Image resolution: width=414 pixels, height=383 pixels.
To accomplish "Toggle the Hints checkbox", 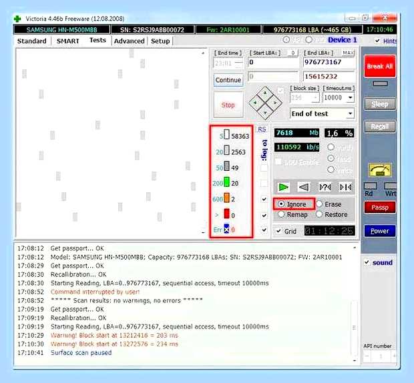I will pyautogui.click(x=377, y=41).
